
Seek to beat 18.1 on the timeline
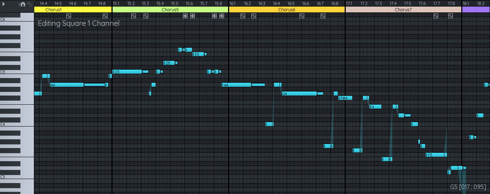click(466, 4)
